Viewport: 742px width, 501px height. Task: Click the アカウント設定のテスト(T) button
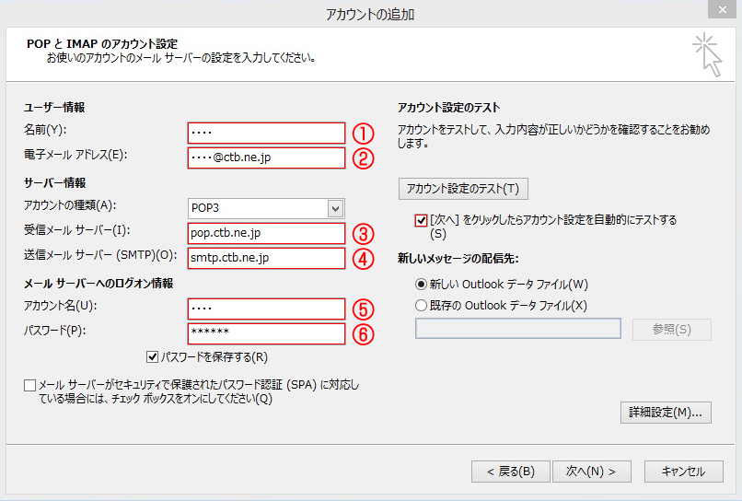(x=463, y=189)
